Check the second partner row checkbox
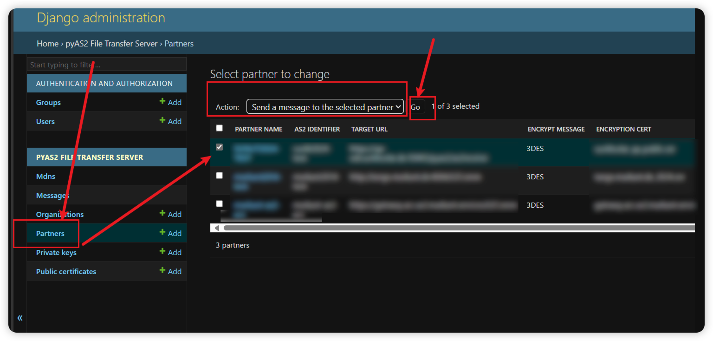 (x=220, y=175)
